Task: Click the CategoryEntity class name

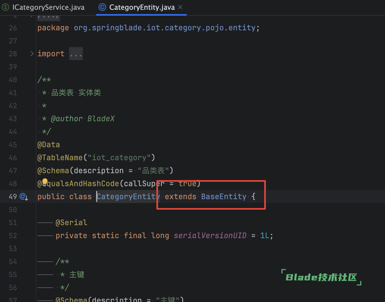Action: pos(128,197)
